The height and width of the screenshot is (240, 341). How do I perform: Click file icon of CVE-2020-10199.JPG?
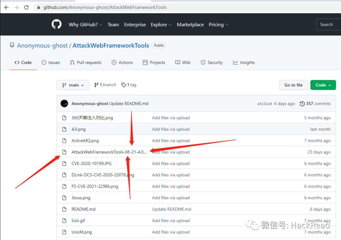point(64,164)
